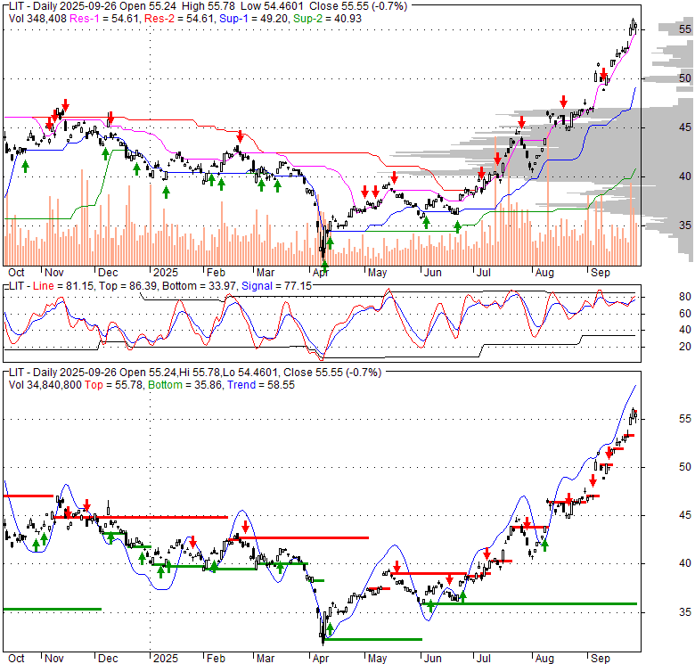Click the top chart's Close 55.55 (-0.7%) text
Screen dimensions: 695x664
coord(358,6)
